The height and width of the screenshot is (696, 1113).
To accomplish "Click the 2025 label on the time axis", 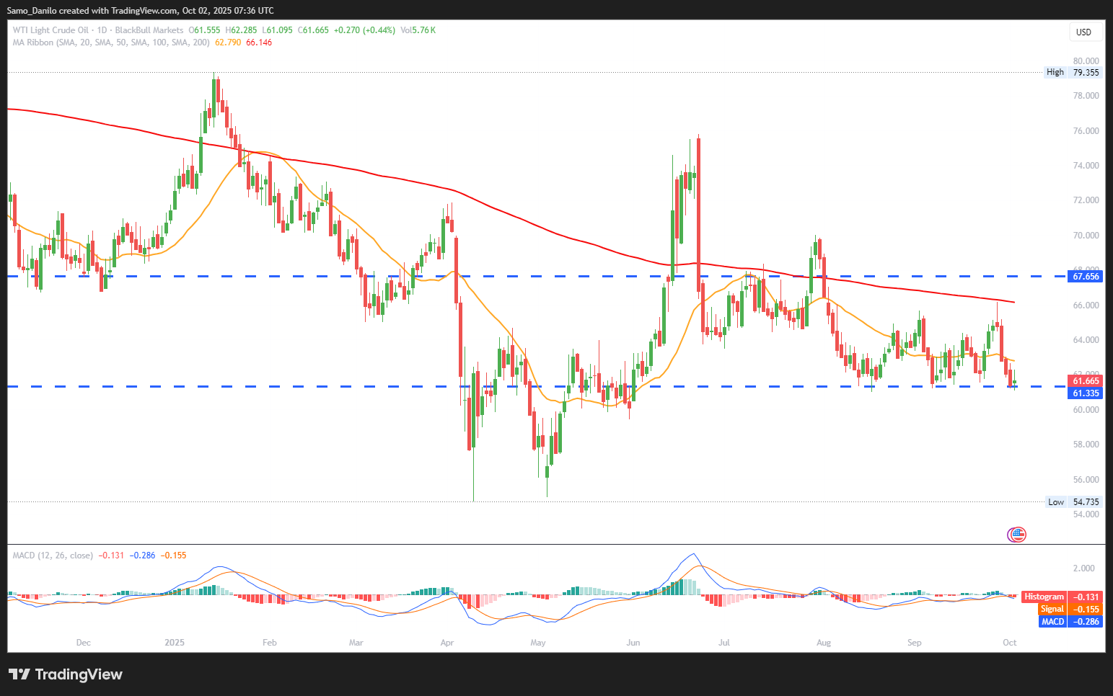I will [175, 643].
